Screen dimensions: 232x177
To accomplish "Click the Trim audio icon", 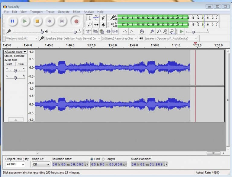I will (x=108, y=32).
